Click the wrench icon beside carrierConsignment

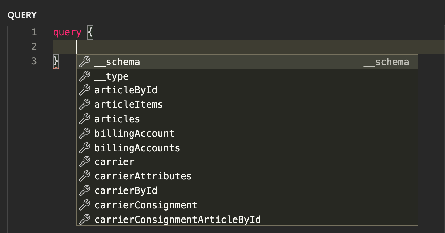(84, 205)
